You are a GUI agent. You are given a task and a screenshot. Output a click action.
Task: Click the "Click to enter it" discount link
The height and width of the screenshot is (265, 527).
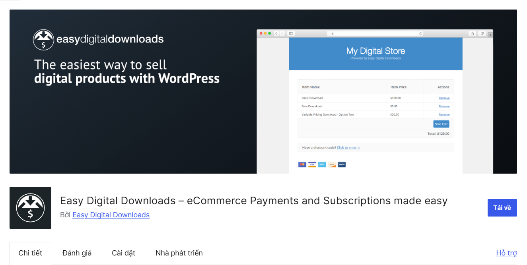(x=348, y=147)
